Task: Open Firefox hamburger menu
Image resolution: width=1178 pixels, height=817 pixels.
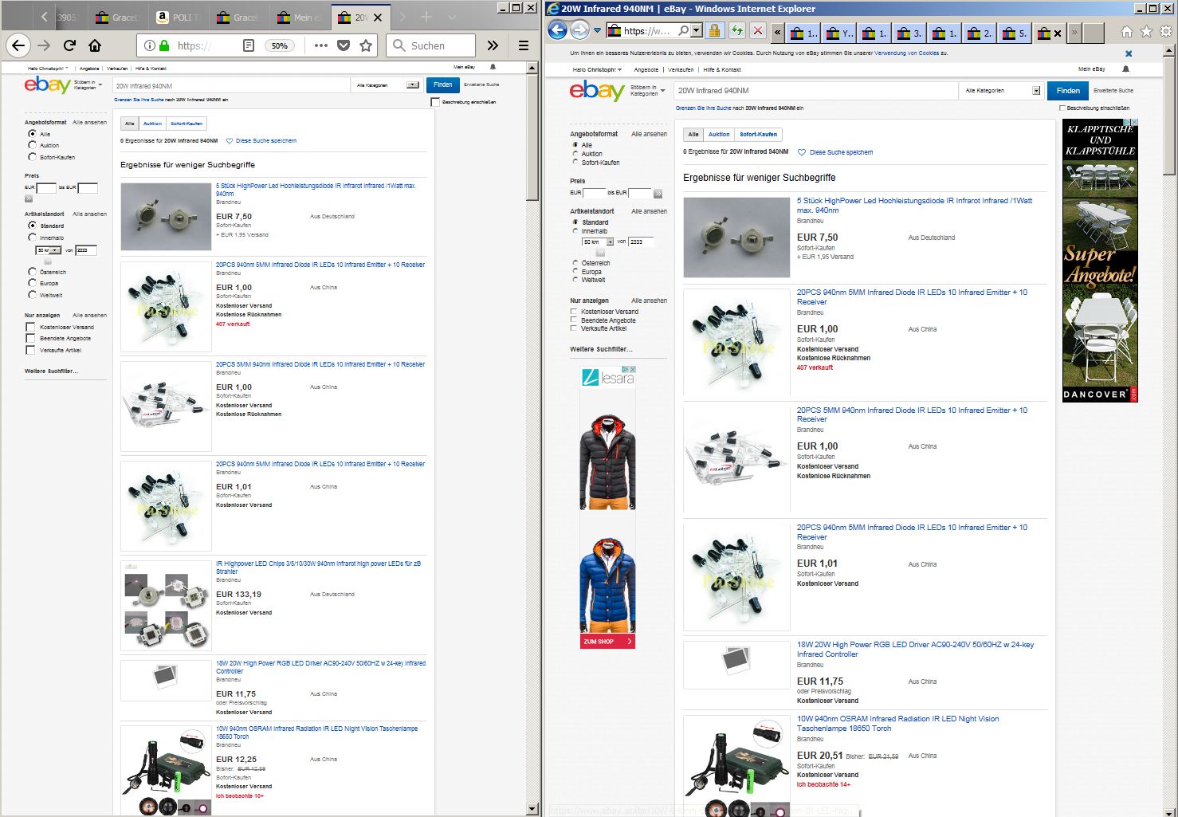Action: pyautogui.click(x=524, y=45)
